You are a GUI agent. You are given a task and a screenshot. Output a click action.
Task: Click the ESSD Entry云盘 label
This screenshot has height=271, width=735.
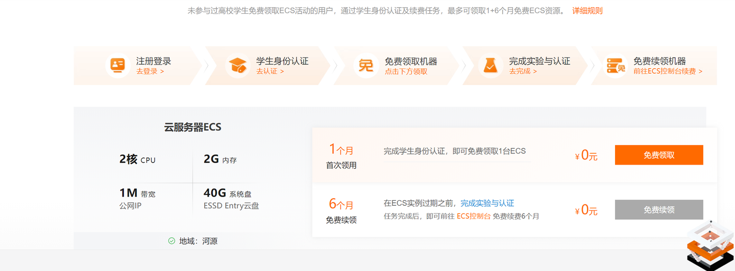231,206
